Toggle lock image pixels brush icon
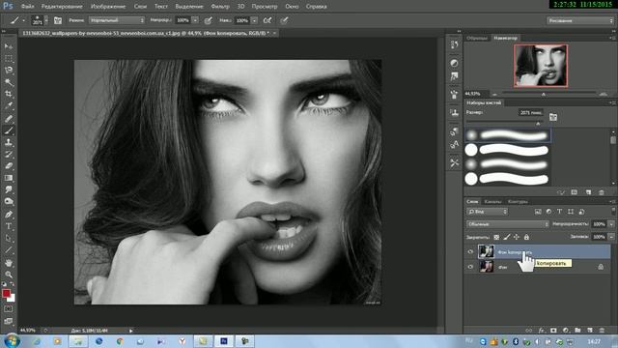618x348 pixels. click(x=506, y=237)
